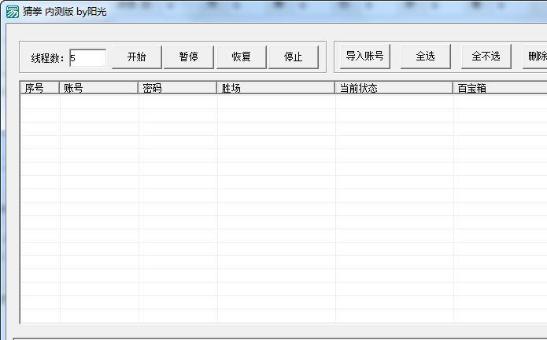
Task: Click the 账号 column header
Action: point(98,88)
